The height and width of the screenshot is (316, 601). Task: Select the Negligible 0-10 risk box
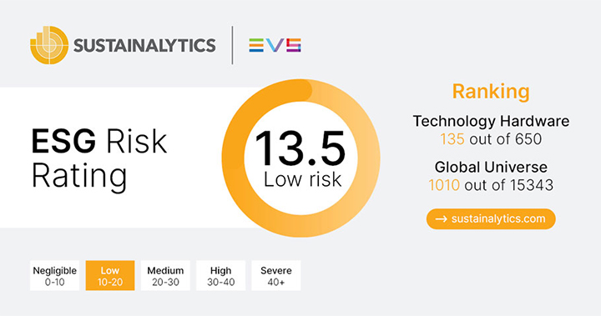(55, 276)
